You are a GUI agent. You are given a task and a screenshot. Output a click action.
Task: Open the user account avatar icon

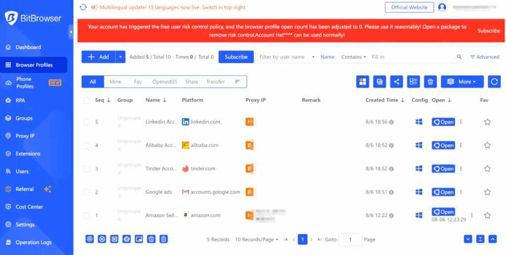[442, 7]
